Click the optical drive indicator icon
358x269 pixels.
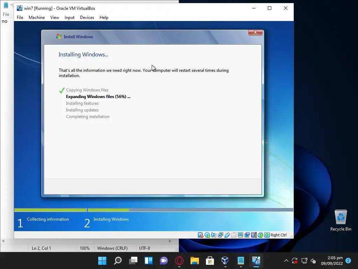coord(207,235)
